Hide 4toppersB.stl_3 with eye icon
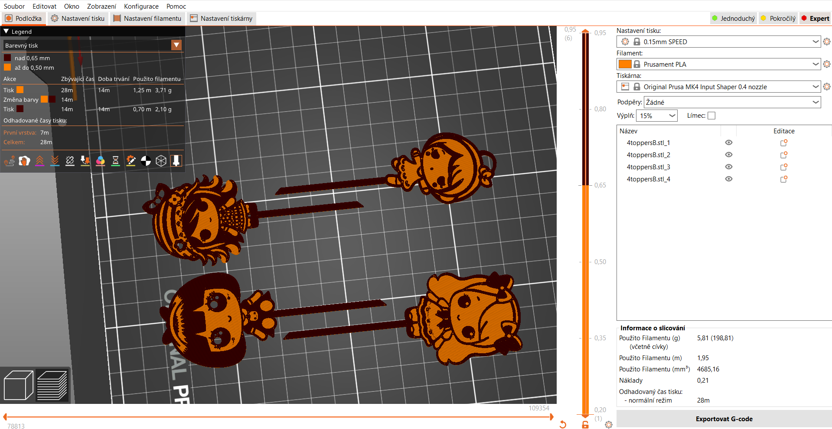The image size is (832, 429). [729, 167]
